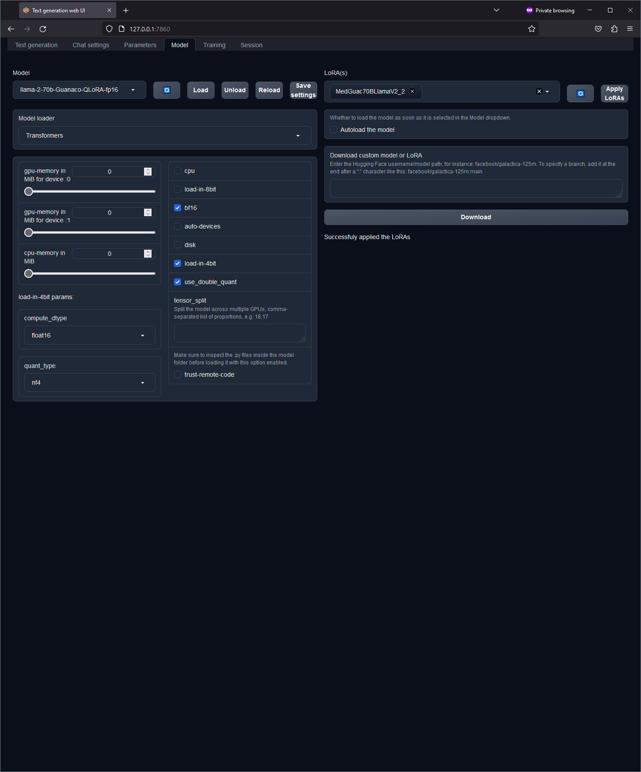Enable the cpu checkbox

[178, 171]
